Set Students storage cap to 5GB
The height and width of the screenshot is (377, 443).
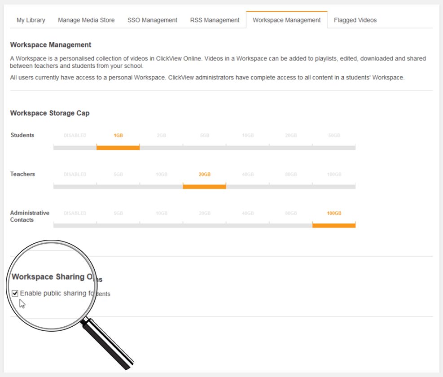pos(204,147)
